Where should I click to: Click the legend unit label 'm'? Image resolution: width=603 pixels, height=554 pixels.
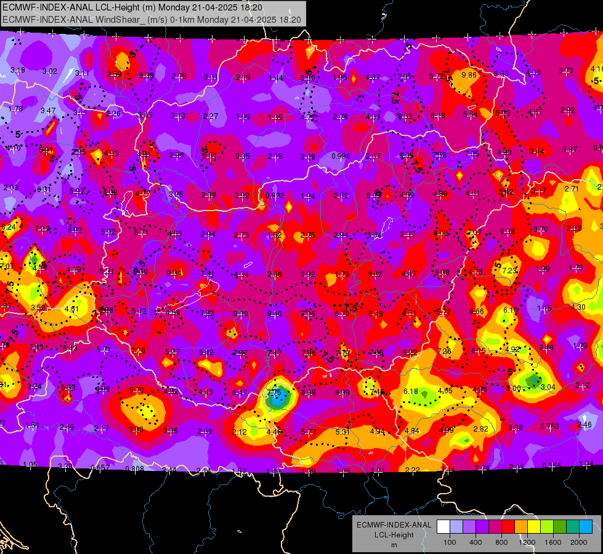394,545
